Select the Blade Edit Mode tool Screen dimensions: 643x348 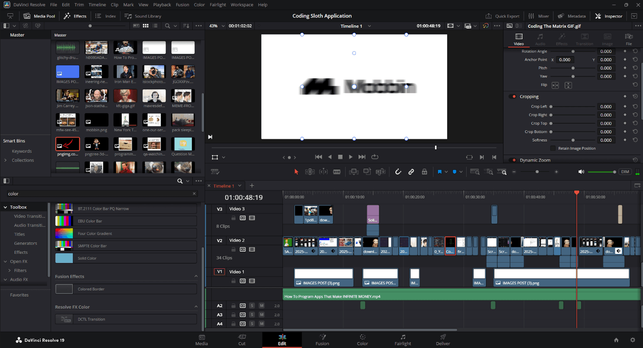click(x=337, y=172)
